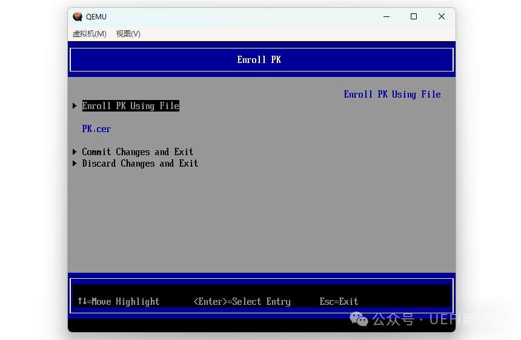Click the blue help text on the right
This screenshot has height=340, width=521.
(x=392, y=95)
